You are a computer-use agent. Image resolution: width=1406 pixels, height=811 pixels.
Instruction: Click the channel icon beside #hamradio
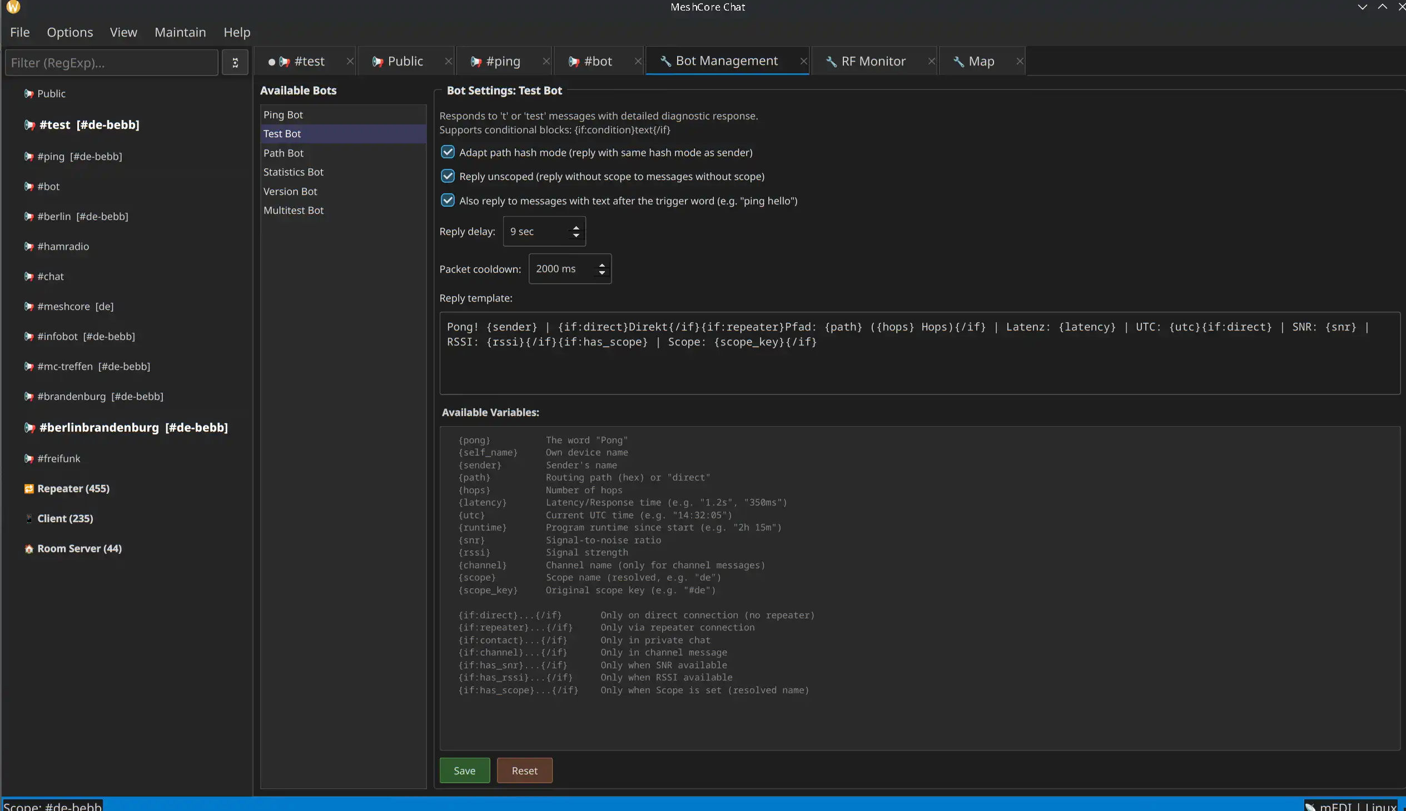click(29, 246)
